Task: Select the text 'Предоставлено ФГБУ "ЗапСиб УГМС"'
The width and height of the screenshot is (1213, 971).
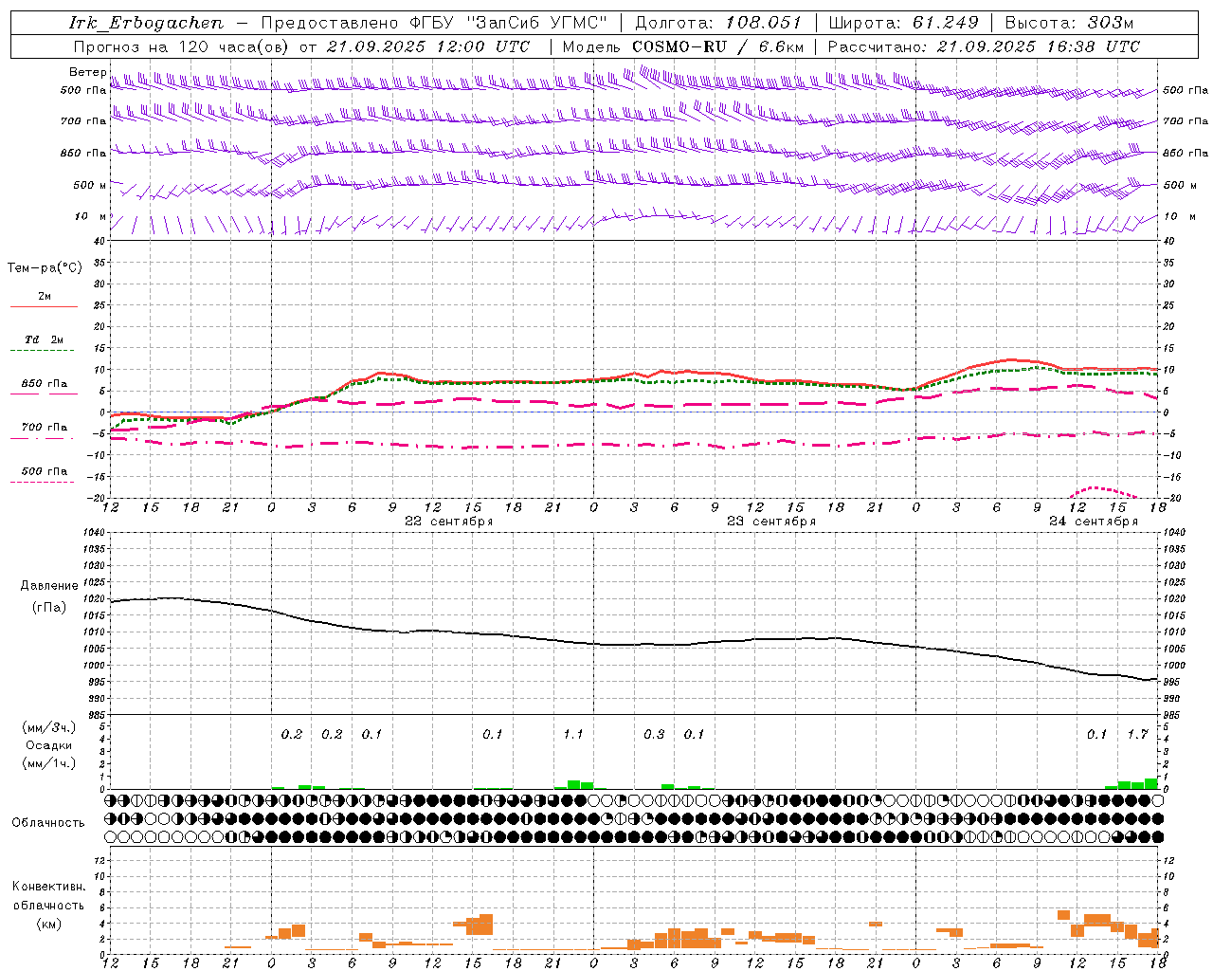Action: (433, 23)
